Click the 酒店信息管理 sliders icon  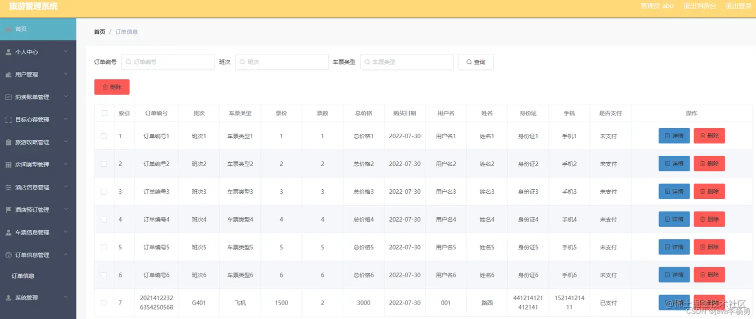point(8,187)
